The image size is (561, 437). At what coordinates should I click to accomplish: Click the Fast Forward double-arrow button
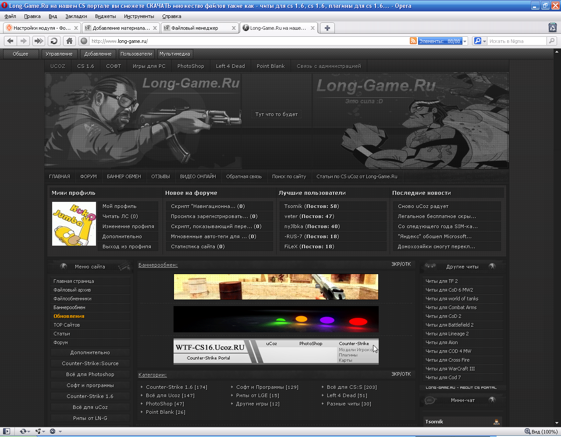[39, 41]
